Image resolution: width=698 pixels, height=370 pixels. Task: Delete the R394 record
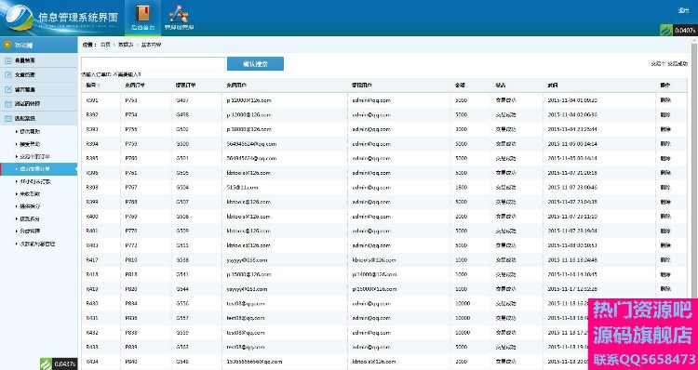[x=665, y=144]
